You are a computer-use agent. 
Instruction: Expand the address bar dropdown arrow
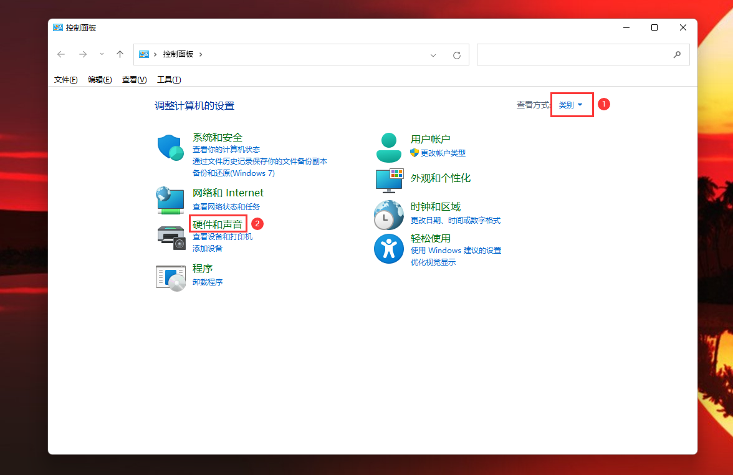(433, 55)
